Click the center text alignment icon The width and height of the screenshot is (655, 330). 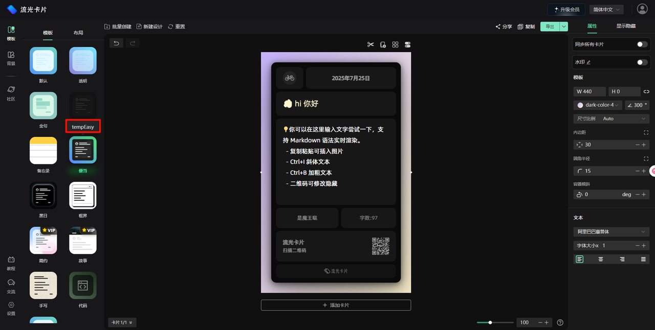601,260
